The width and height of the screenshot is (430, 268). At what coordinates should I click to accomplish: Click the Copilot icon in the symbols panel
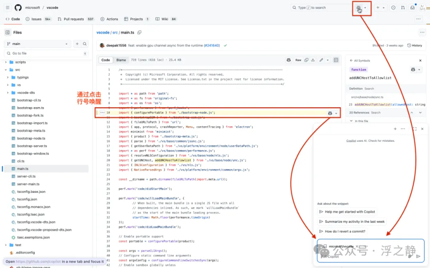[413, 69]
